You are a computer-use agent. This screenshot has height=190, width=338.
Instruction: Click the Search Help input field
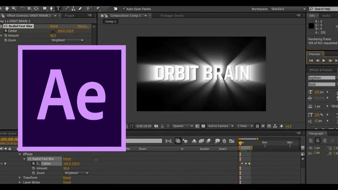coord(324,9)
